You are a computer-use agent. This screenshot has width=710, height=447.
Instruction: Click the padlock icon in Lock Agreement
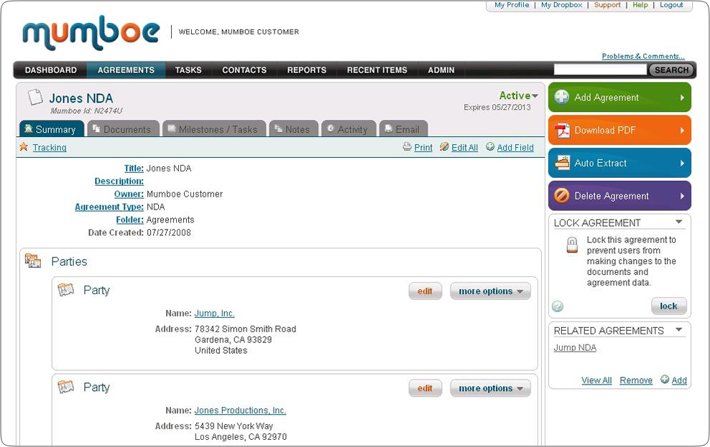point(572,245)
